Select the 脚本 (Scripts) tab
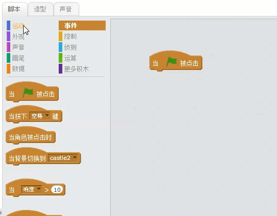Image resolution: width=277 pixels, height=216 pixels. click(x=14, y=9)
